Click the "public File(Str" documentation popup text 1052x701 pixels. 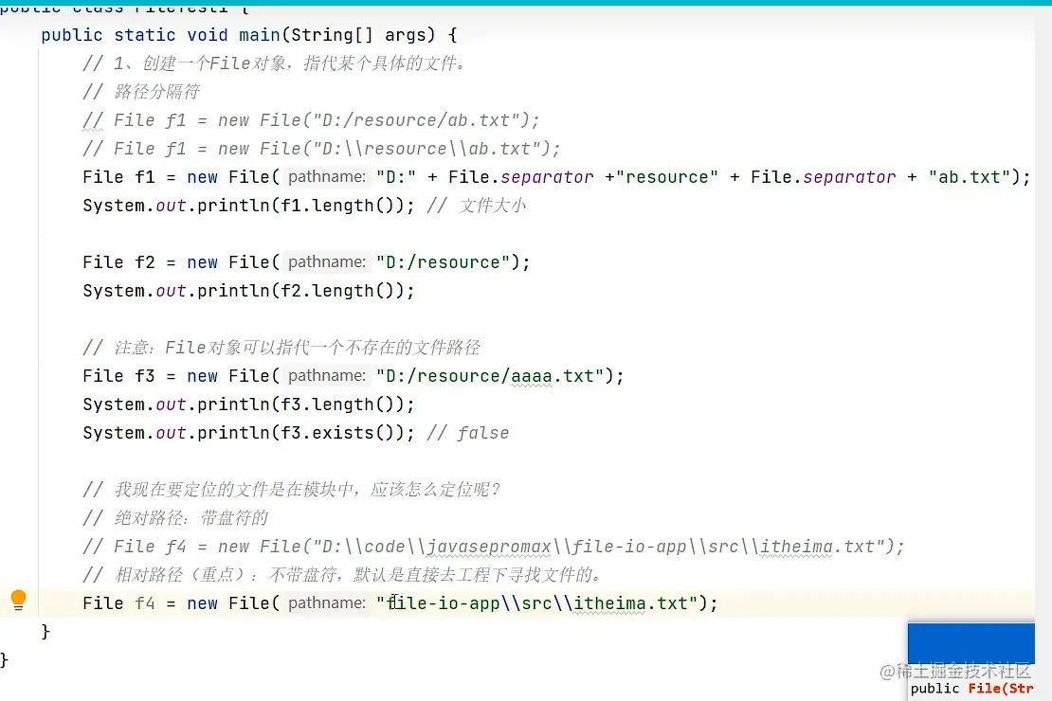pyautogui.click(x=971, y=689)
